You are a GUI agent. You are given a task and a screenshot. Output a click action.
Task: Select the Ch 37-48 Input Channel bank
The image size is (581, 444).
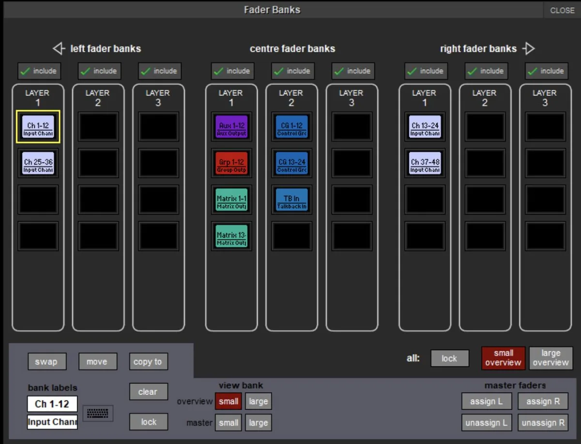(425, 163)
